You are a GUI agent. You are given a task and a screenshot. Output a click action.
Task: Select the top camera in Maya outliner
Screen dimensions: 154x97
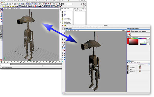tap(64, 13)
